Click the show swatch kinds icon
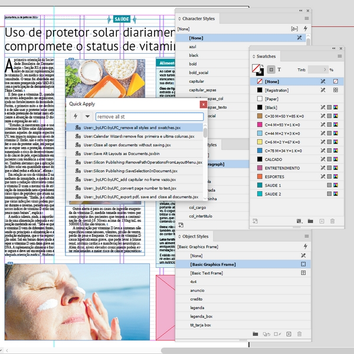 [300, 221]
